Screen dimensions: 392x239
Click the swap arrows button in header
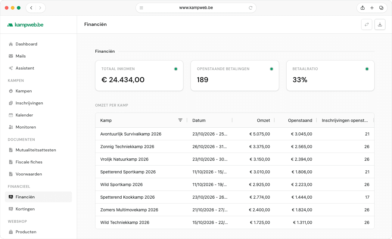(367, 24)
